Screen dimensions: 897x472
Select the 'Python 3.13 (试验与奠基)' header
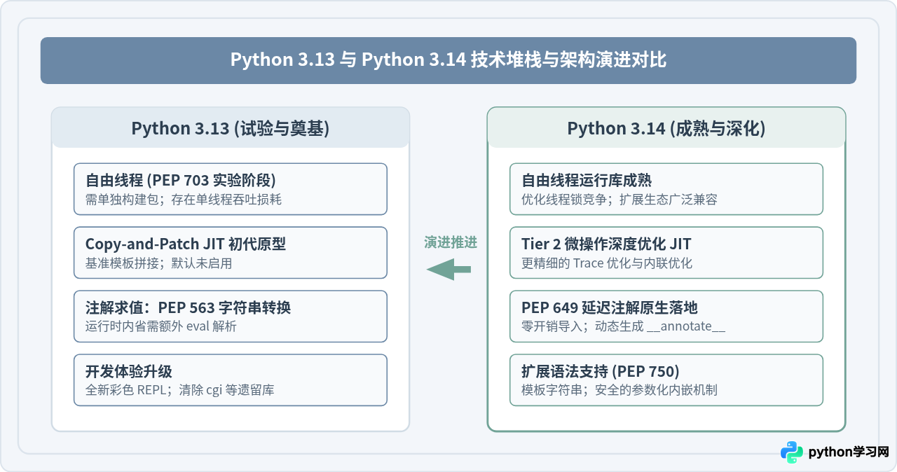[231, 128]
